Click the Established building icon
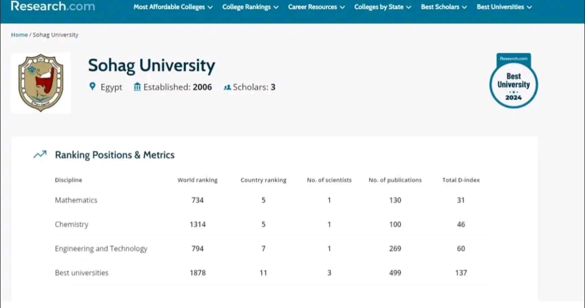 click(137, 87)
